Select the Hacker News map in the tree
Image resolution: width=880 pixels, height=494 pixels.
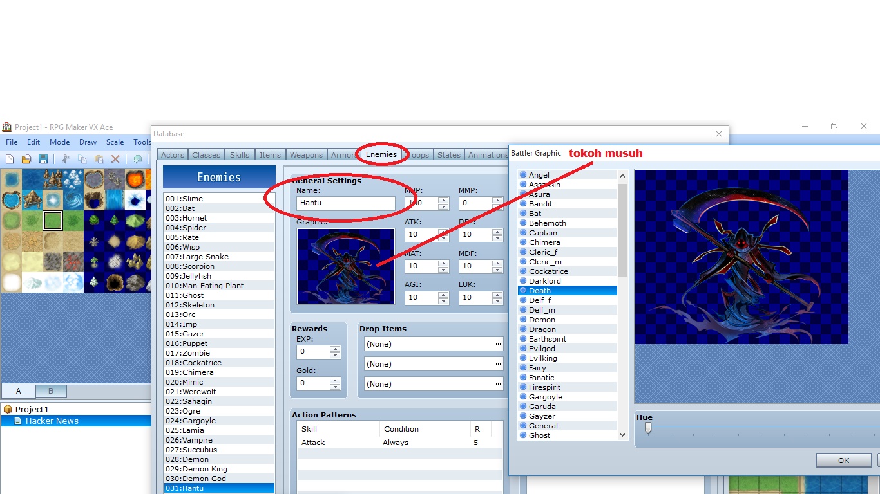[76, 421]
